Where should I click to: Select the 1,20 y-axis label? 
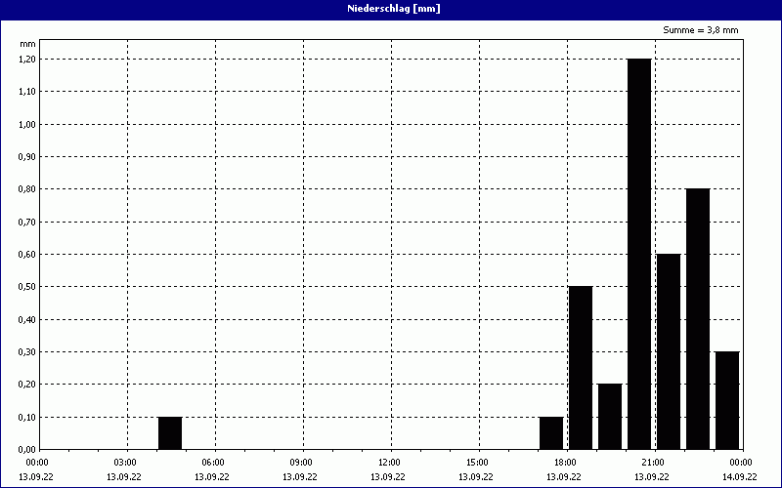click(x=25, y=59)
